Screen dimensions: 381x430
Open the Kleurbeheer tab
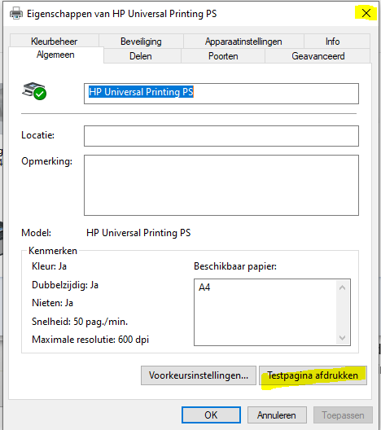pos(55,42)
